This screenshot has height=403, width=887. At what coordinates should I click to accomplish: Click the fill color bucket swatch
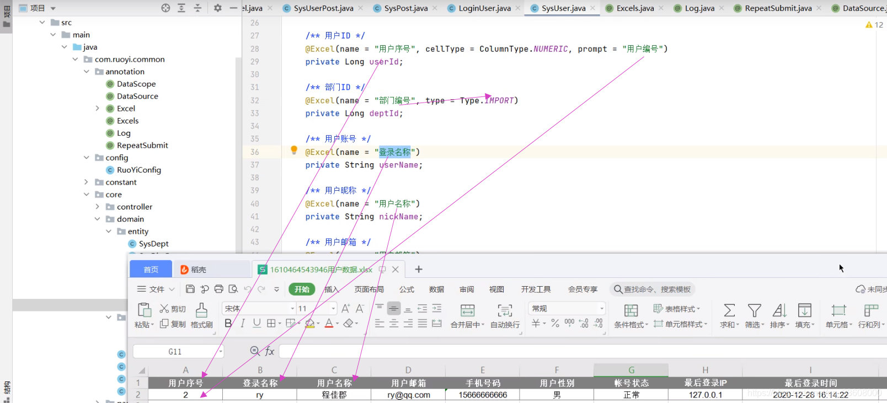pyautogui.click(x=309, y=324)
